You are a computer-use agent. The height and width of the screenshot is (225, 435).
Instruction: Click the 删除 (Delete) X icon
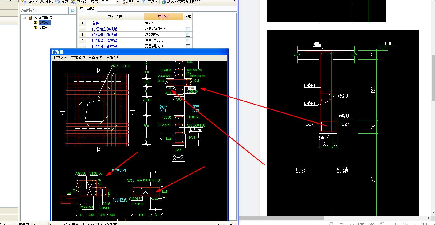coord(42,2)
